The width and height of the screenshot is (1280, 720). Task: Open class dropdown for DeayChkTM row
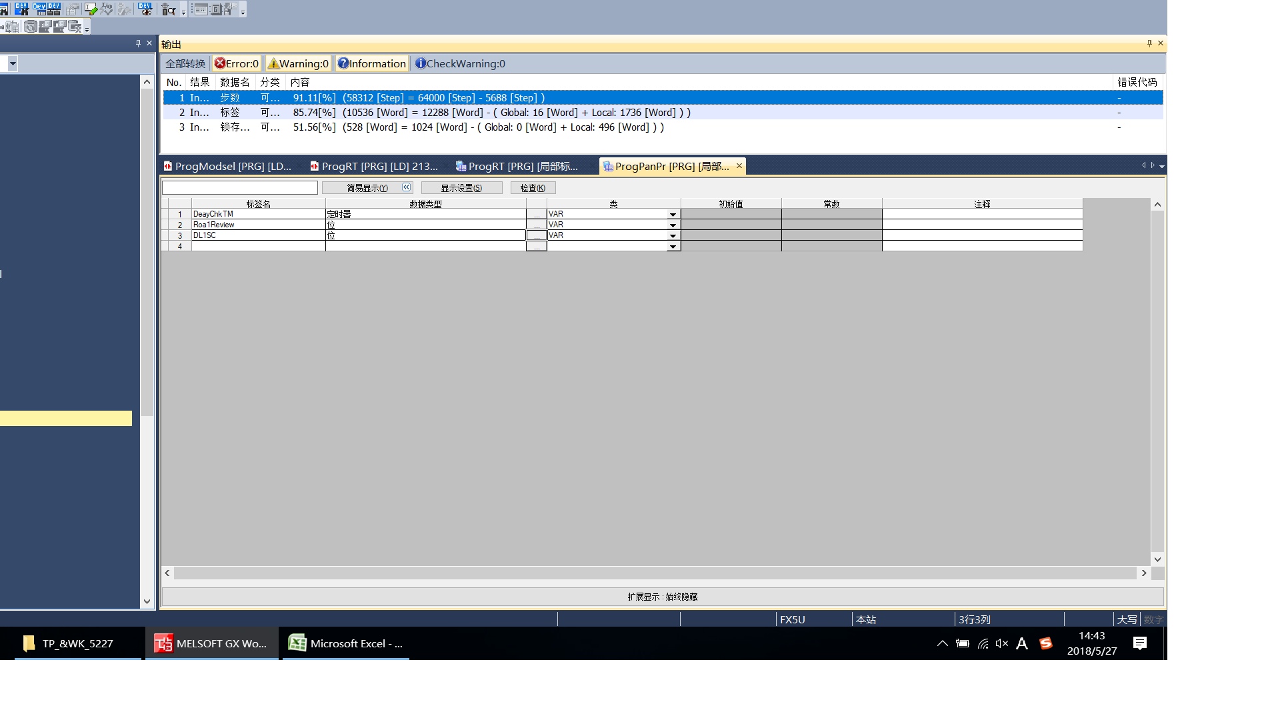[x=673, y=215]
